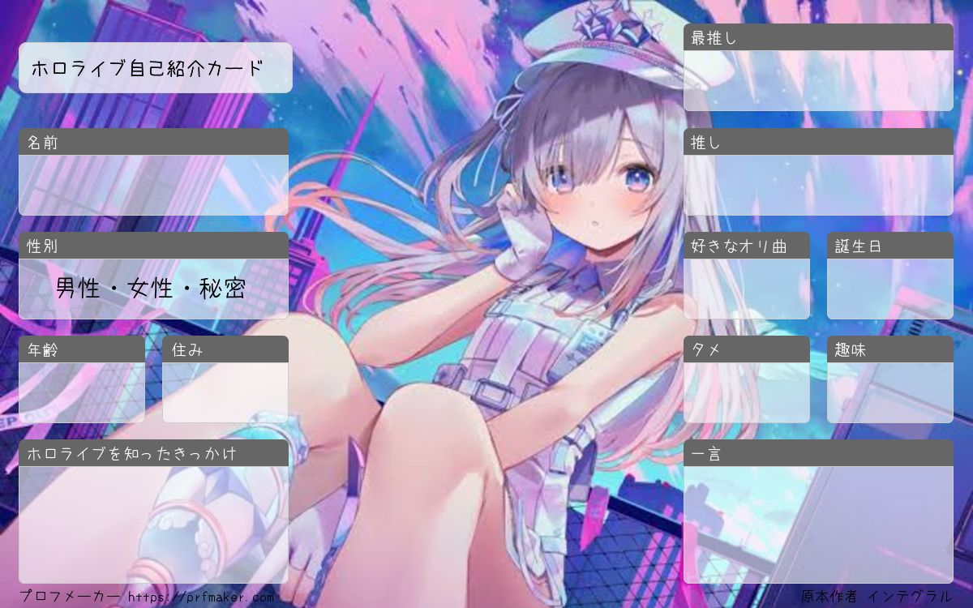The height and width of the screenshot is (608, 973).
Task: Click the 一言 text area
Action: click(818, 525)
